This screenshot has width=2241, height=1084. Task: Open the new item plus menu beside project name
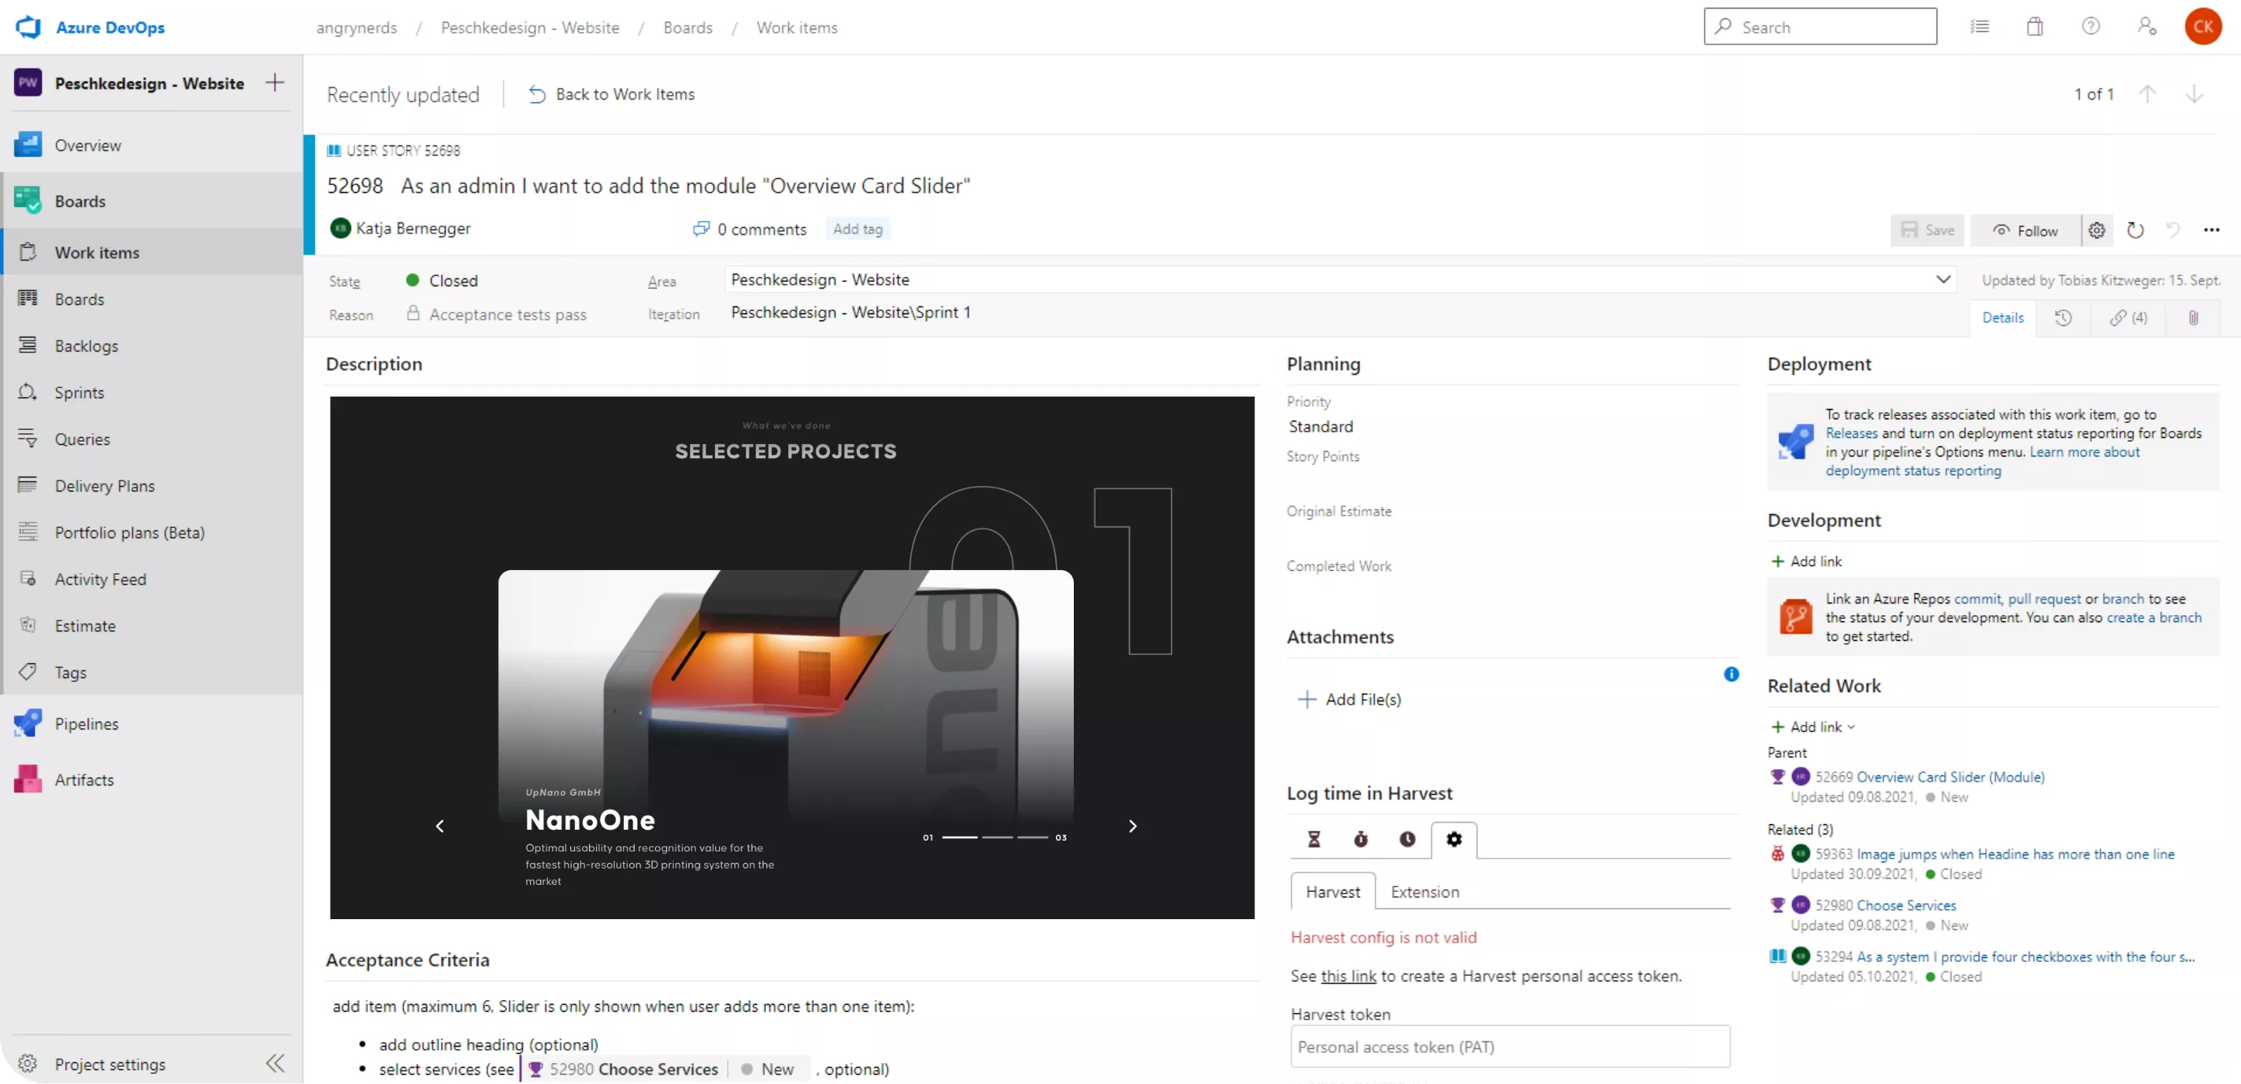click(275, 82)
